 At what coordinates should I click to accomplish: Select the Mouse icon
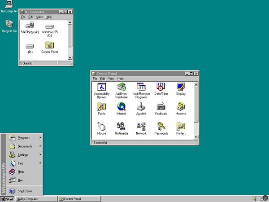point(101,128)
